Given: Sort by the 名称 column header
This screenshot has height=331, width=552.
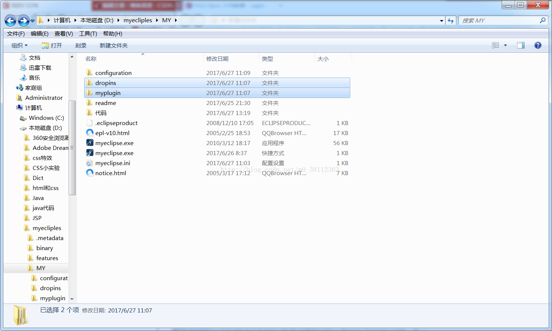Looking at the screenshot, I should coord(91,59).
